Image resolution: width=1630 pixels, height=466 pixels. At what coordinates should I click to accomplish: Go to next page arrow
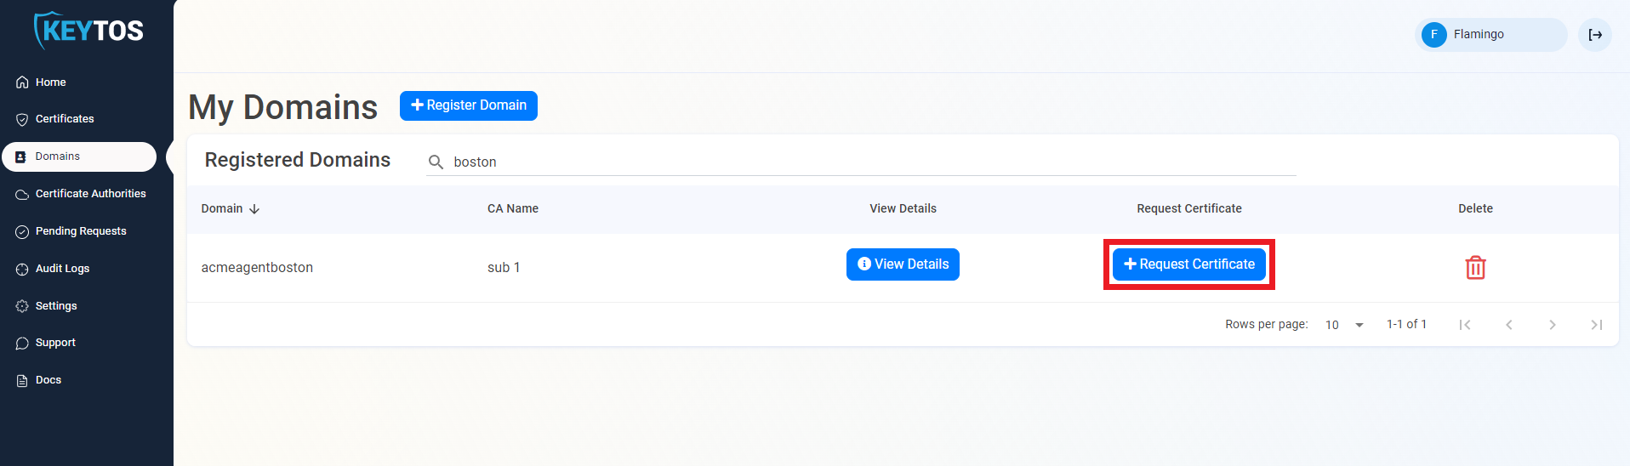pos(1553,325)
